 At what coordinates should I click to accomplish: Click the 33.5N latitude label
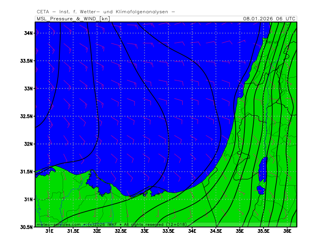(26, 61)
